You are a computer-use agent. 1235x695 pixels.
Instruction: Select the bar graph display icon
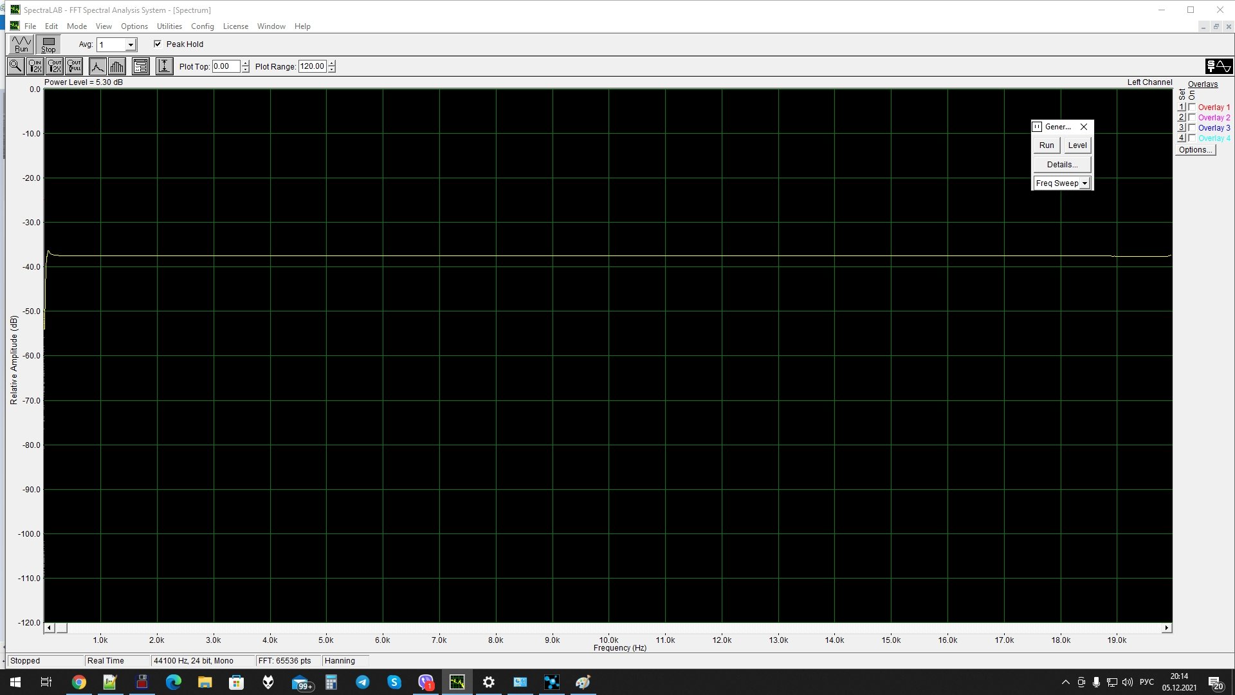click(117, 66)
